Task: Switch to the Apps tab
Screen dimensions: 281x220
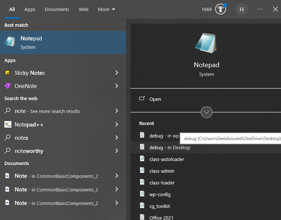Action: 30,9
